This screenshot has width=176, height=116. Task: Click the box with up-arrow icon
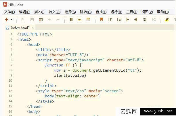(x=110, y=19)
